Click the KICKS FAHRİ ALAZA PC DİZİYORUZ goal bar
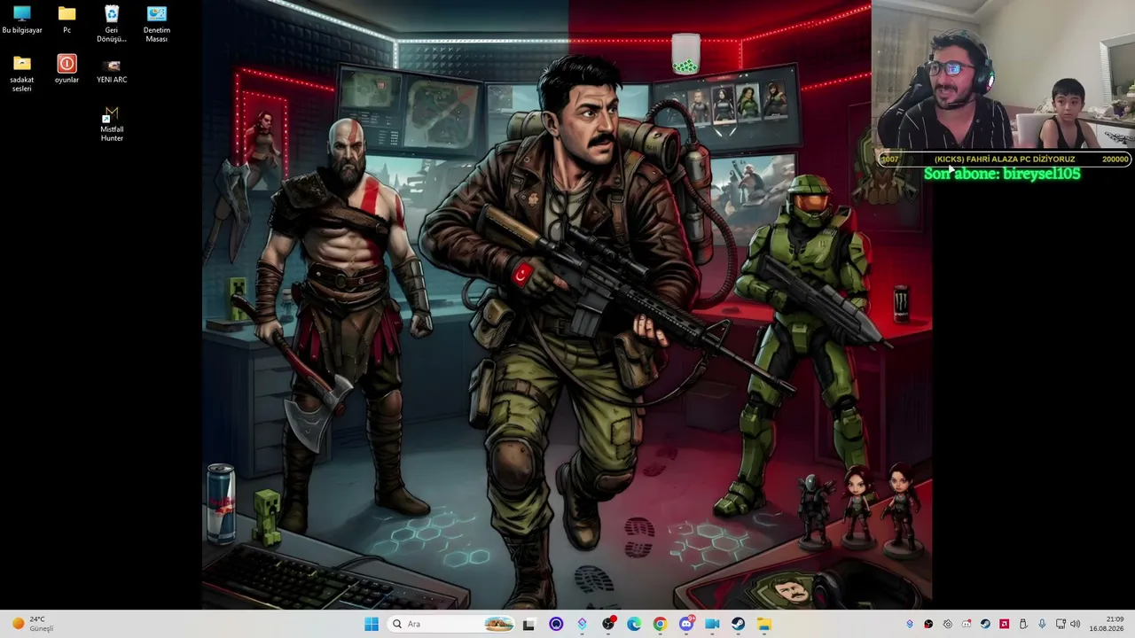This screenshot has width=1135, height=638. 1005,159
